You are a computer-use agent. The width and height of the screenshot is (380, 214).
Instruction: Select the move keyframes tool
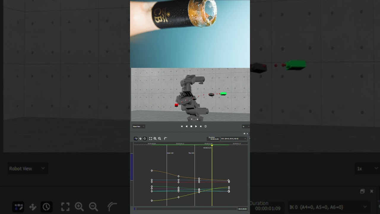(140, 139)
